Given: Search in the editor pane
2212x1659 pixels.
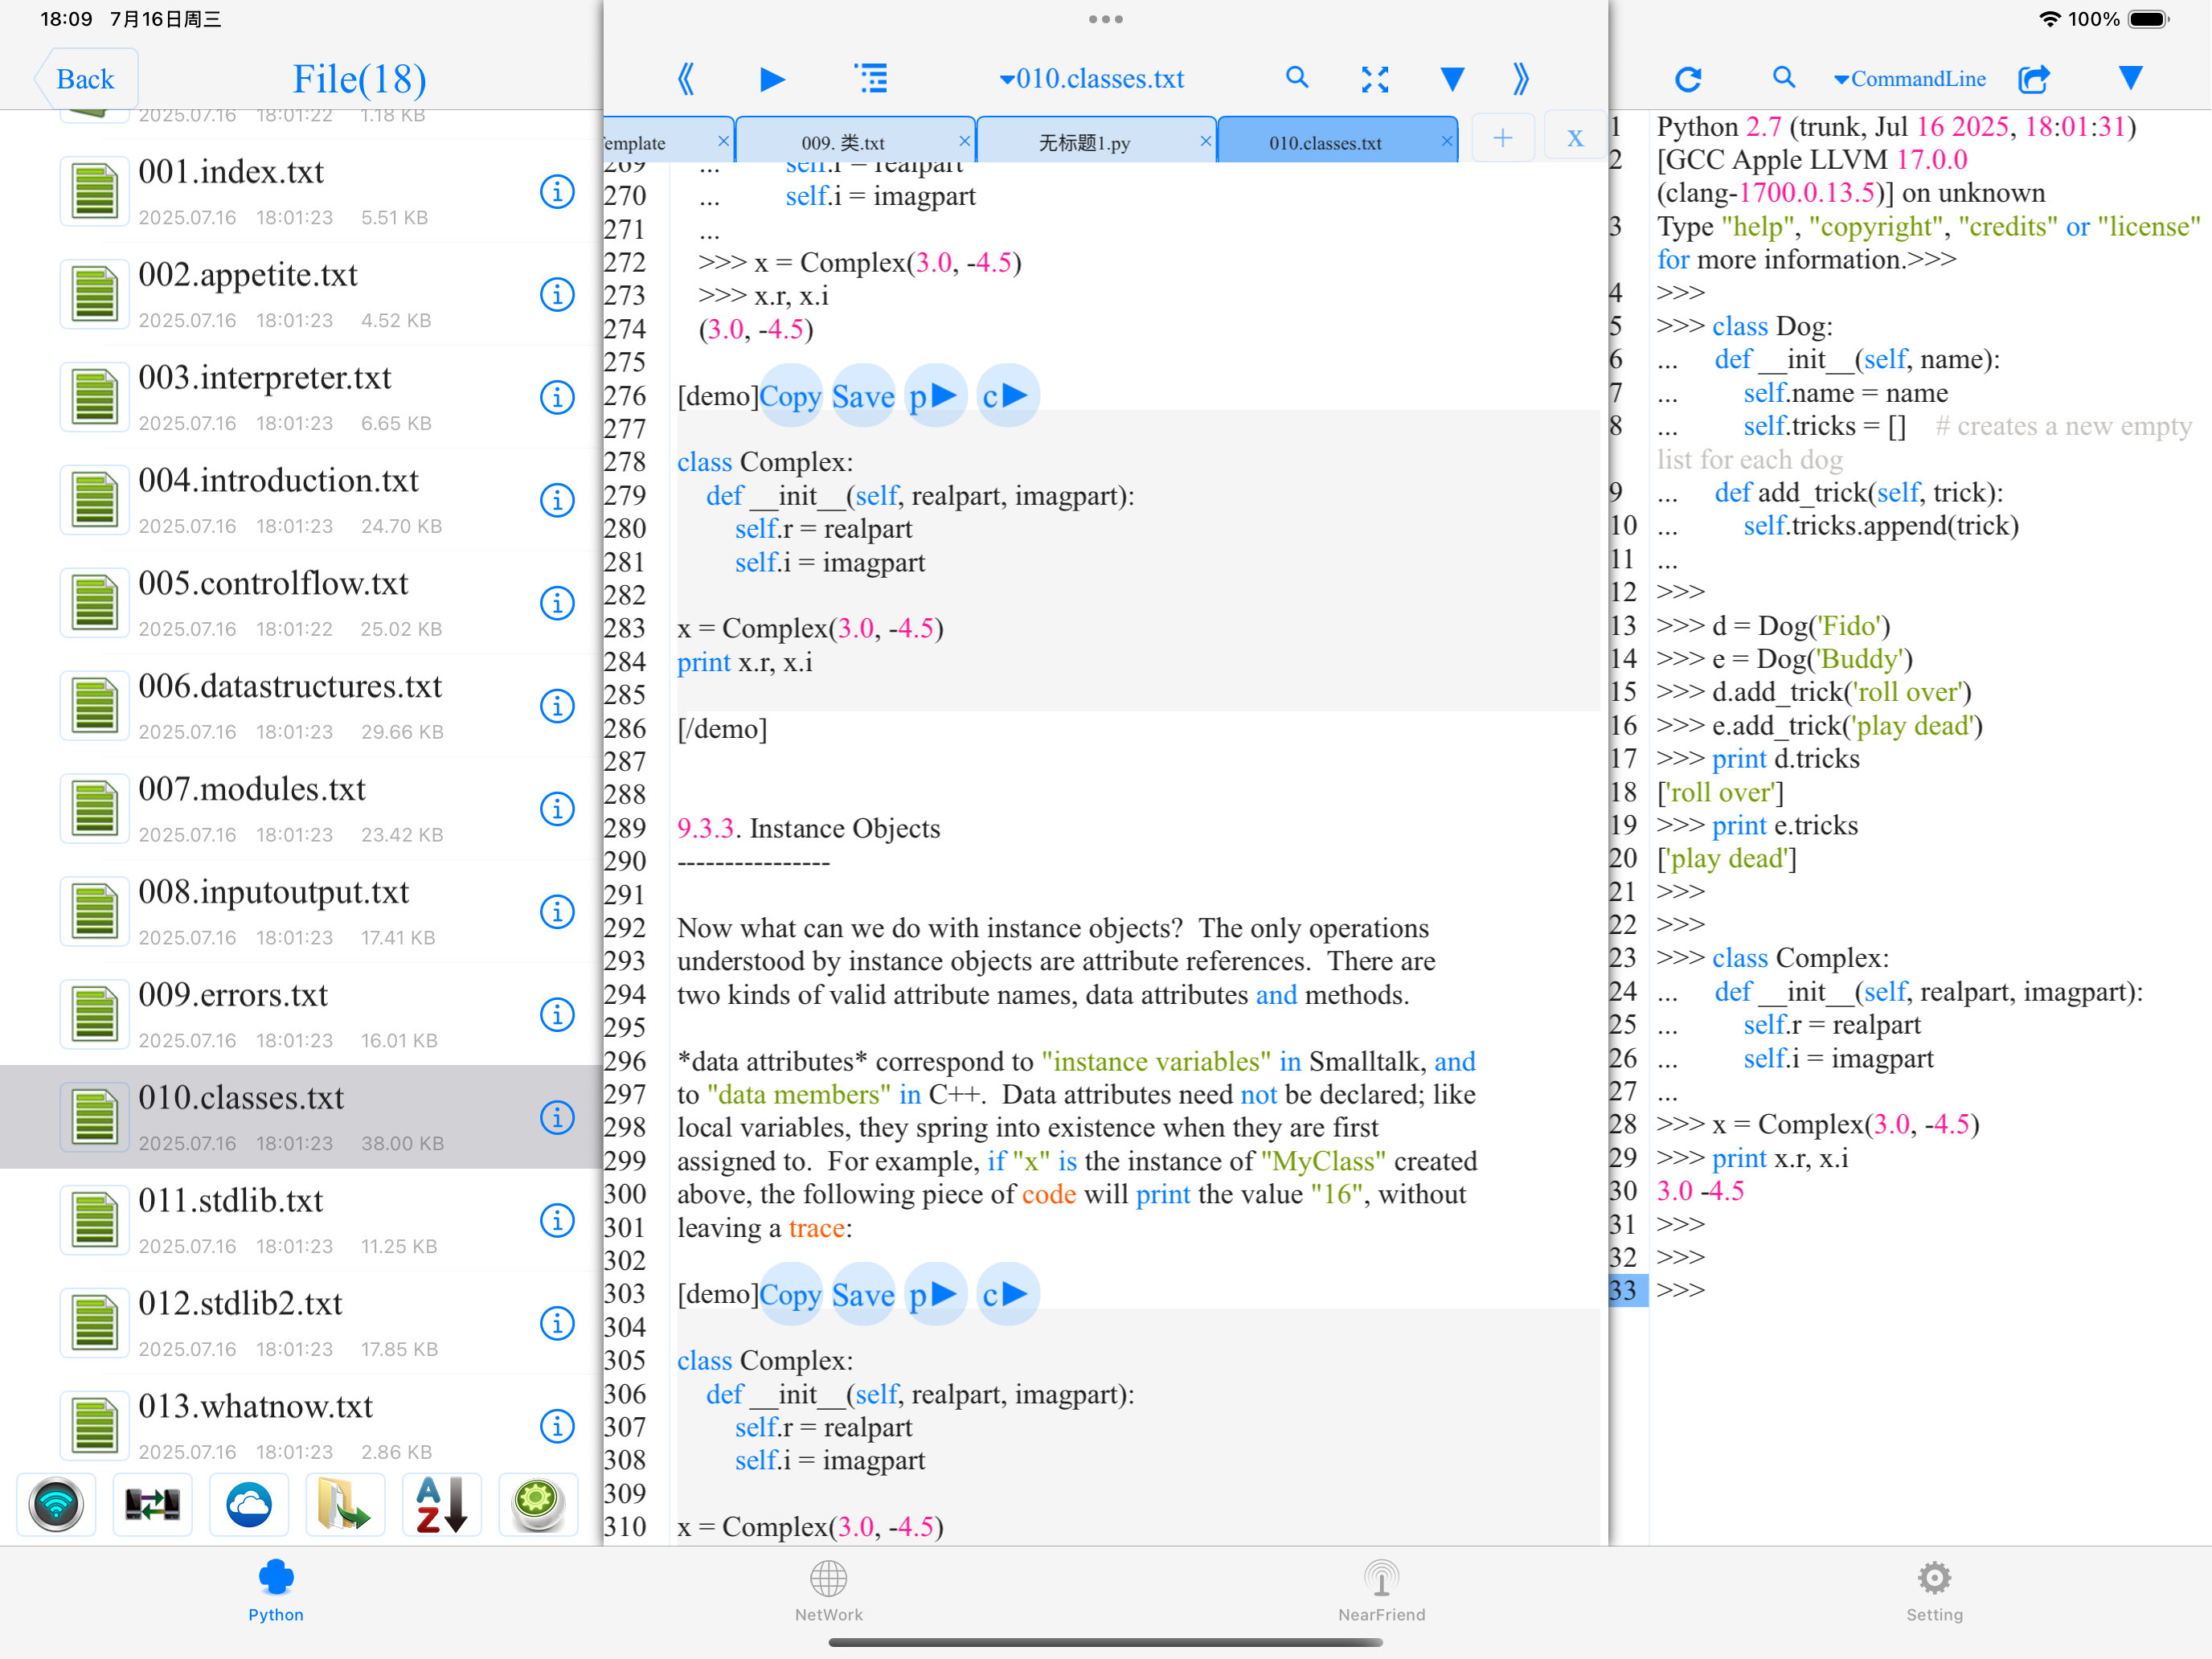Looking at the screenshot, I should pyautogui.click(x=1297, y=78).
